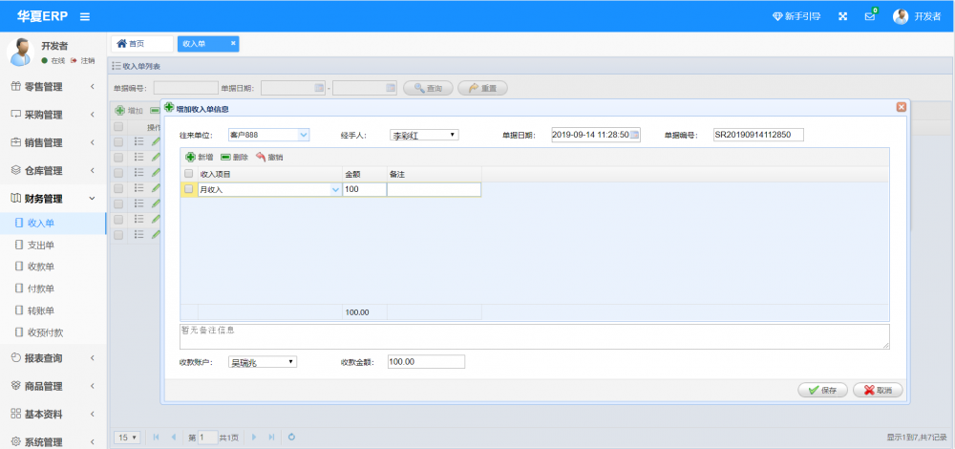Toggle the hamburger sidebar menu icon
This screenshot has width=955, height=449.
point(85,17)
